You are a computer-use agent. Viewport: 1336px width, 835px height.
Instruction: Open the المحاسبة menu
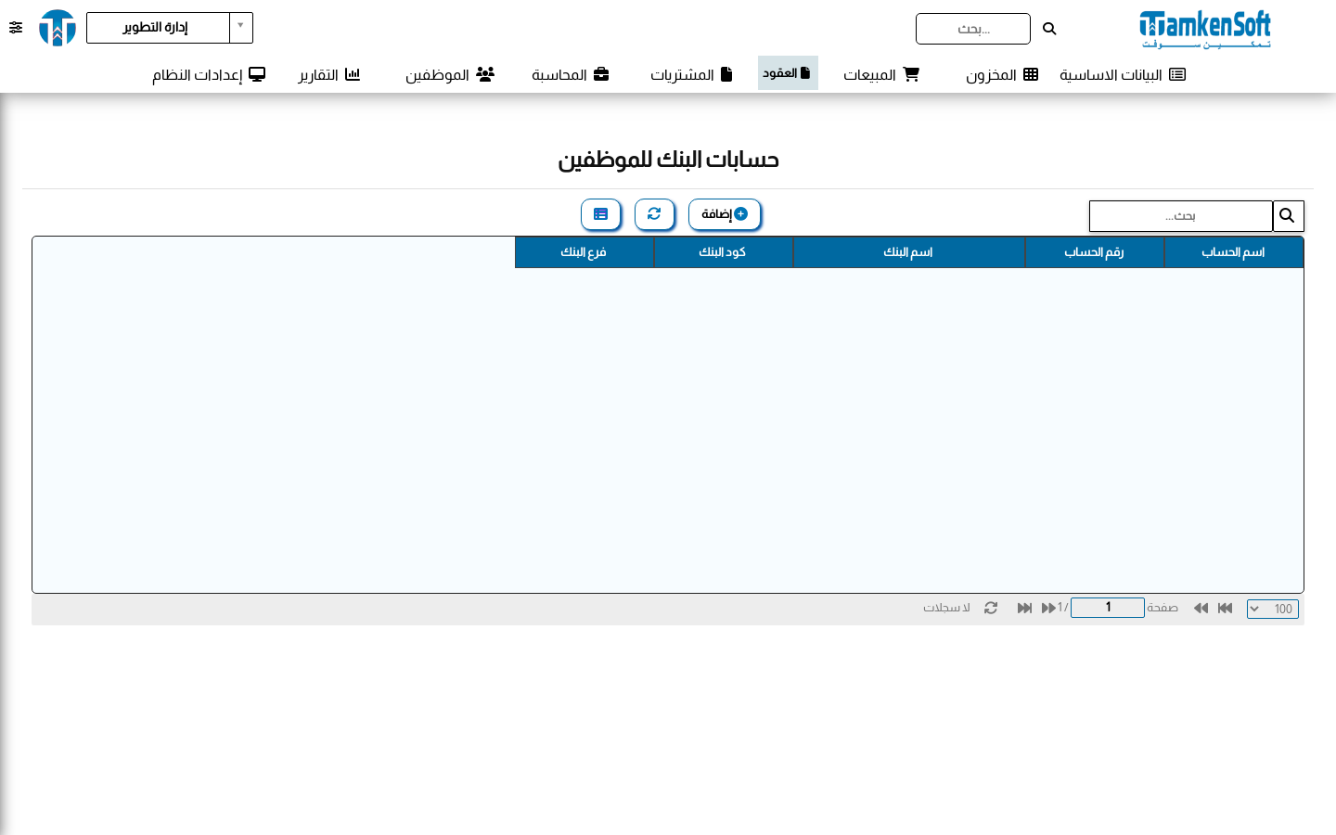(570, 74)
